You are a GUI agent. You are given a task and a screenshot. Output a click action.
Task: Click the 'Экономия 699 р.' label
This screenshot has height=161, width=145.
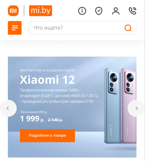(34, 112)
